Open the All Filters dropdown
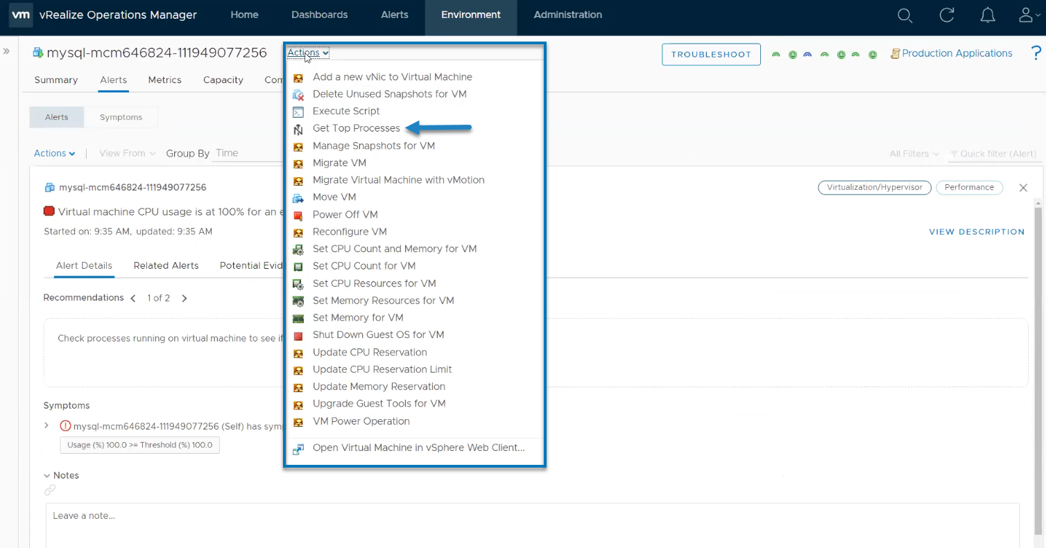 [x=914, y=154]
